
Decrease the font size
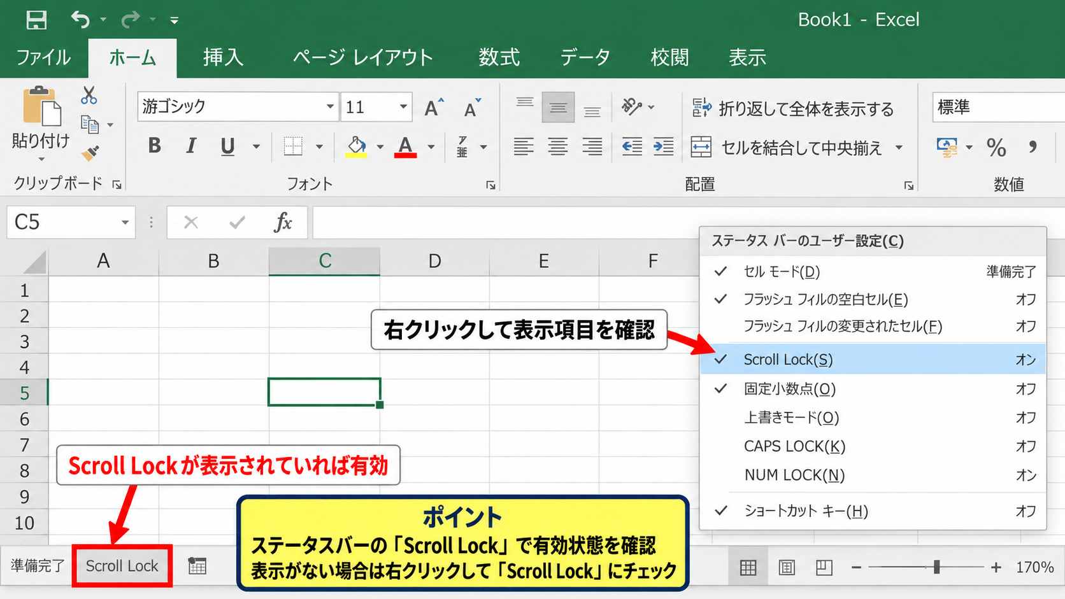pyautogui.click(x=472, y=108)
